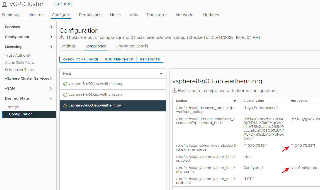
Task: Click the cpu_policy setting row
Action: 246,110
